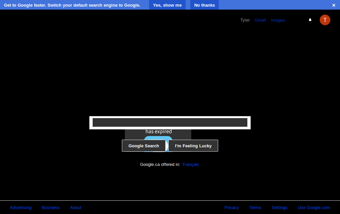Switch language to Français

191,165
